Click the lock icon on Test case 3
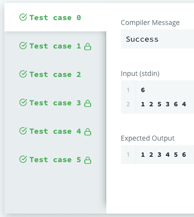Viewport: 194px width, 217px height. coord(88,103)
